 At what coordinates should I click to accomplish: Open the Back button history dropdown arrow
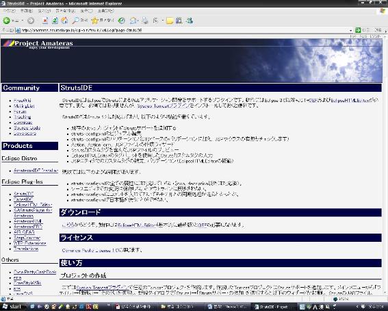[x=23, y=21]
